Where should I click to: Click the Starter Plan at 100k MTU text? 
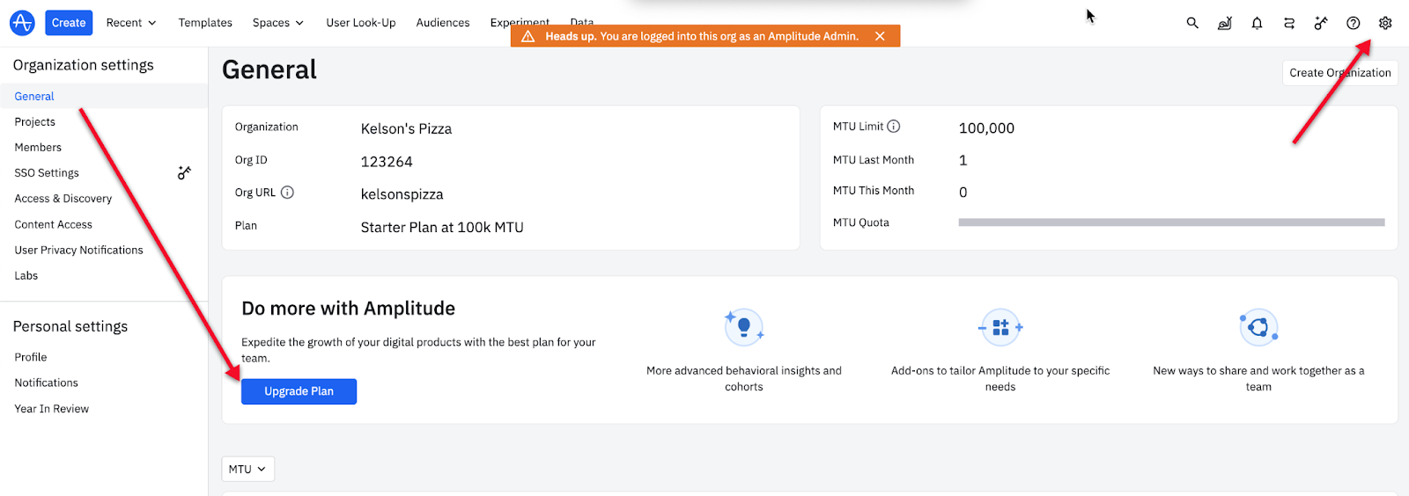442,227
